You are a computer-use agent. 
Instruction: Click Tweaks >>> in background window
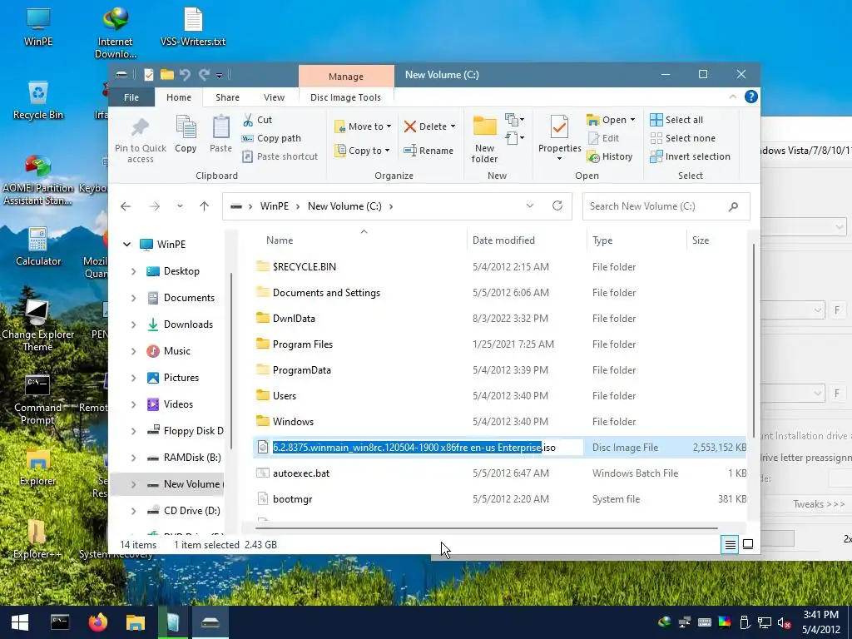[x=819, y=503]
